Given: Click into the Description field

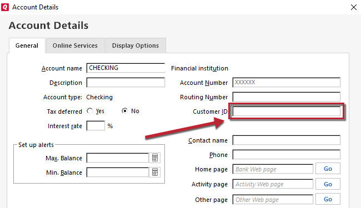Looking at the screenshot, I should [126, 83].
